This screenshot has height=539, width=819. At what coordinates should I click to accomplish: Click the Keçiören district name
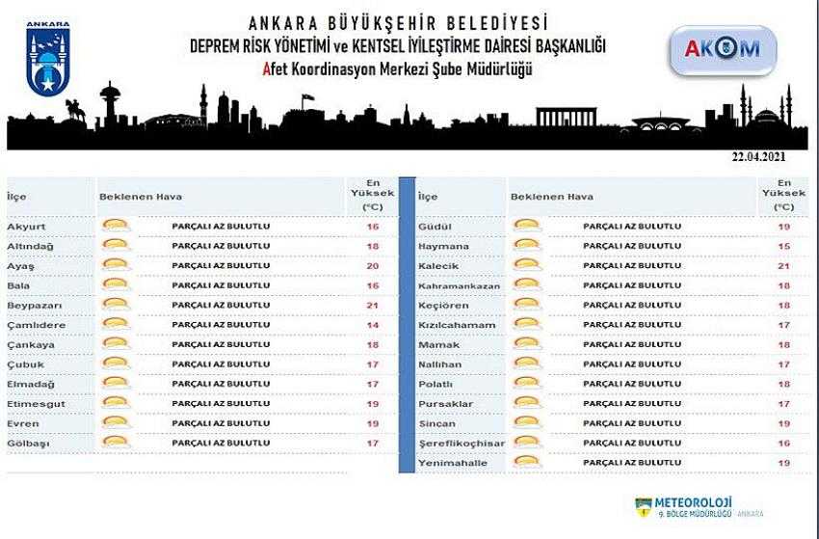point(443,306)
